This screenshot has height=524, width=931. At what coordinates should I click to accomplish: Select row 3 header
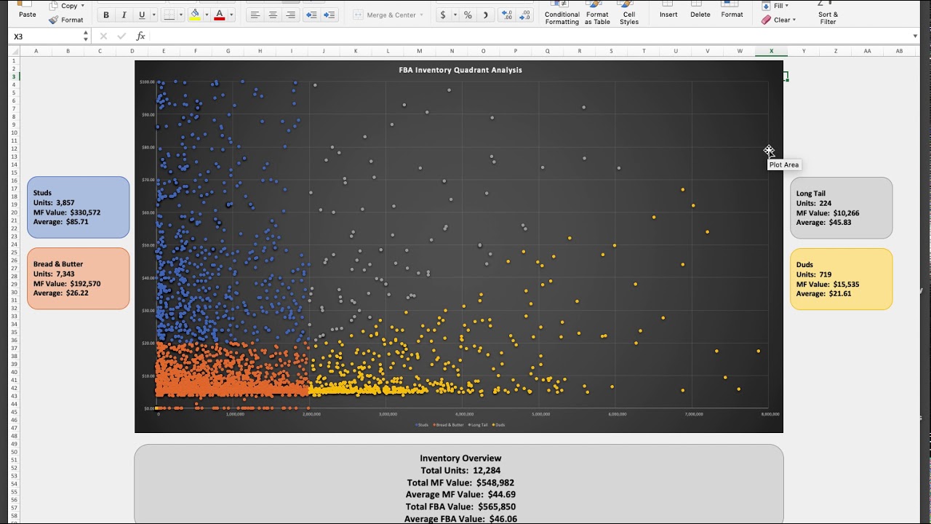[14, 76]
